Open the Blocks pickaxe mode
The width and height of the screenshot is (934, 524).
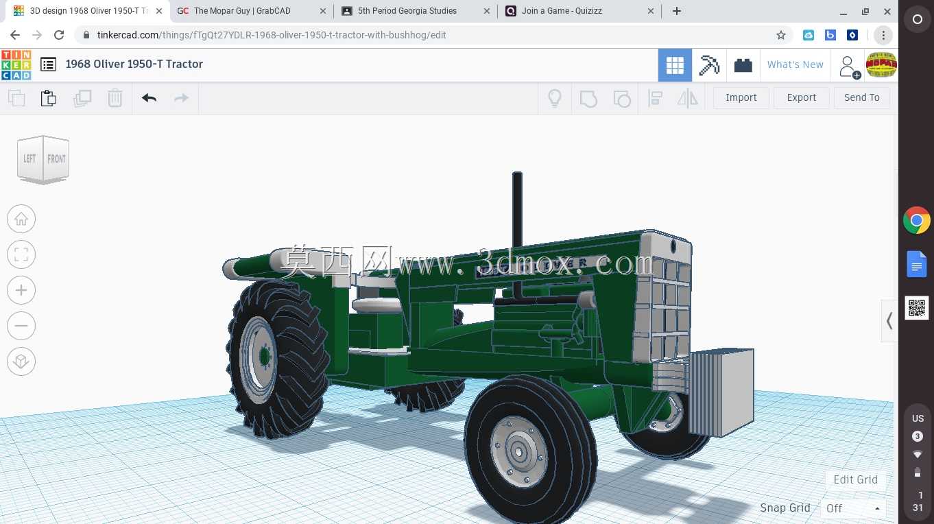point(709,65)
